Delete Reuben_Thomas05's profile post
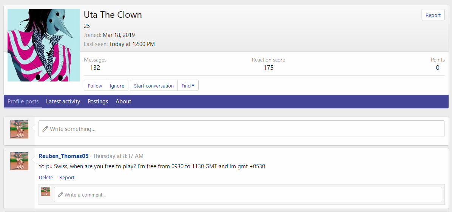 pyautogui.click(x=46, y=177)
